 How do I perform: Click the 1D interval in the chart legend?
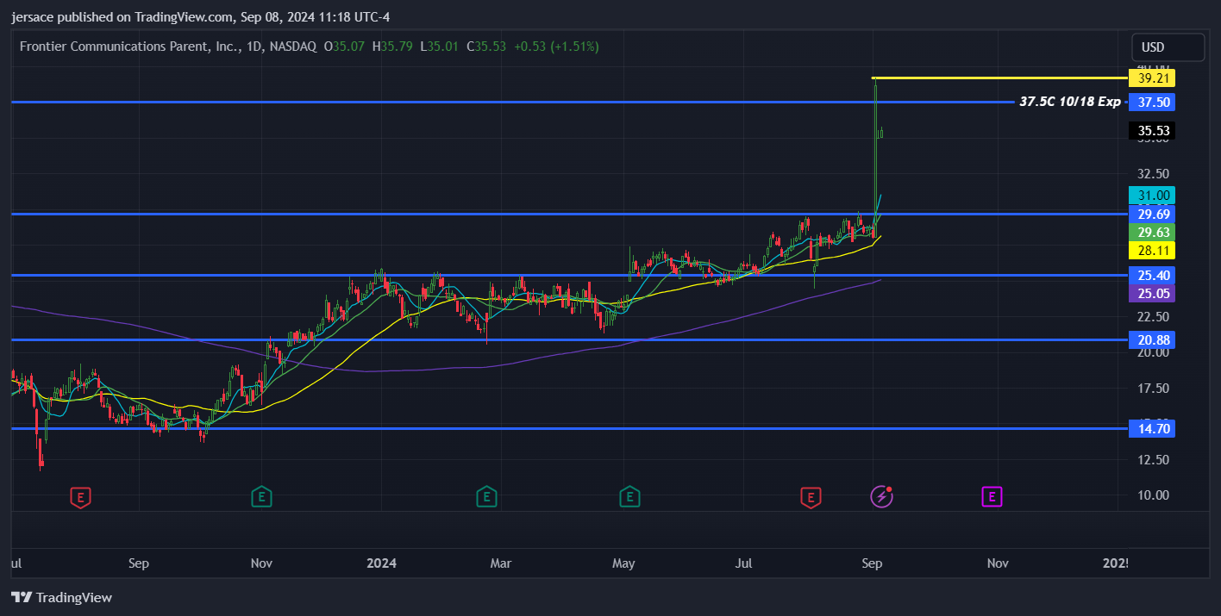[254, 46]
